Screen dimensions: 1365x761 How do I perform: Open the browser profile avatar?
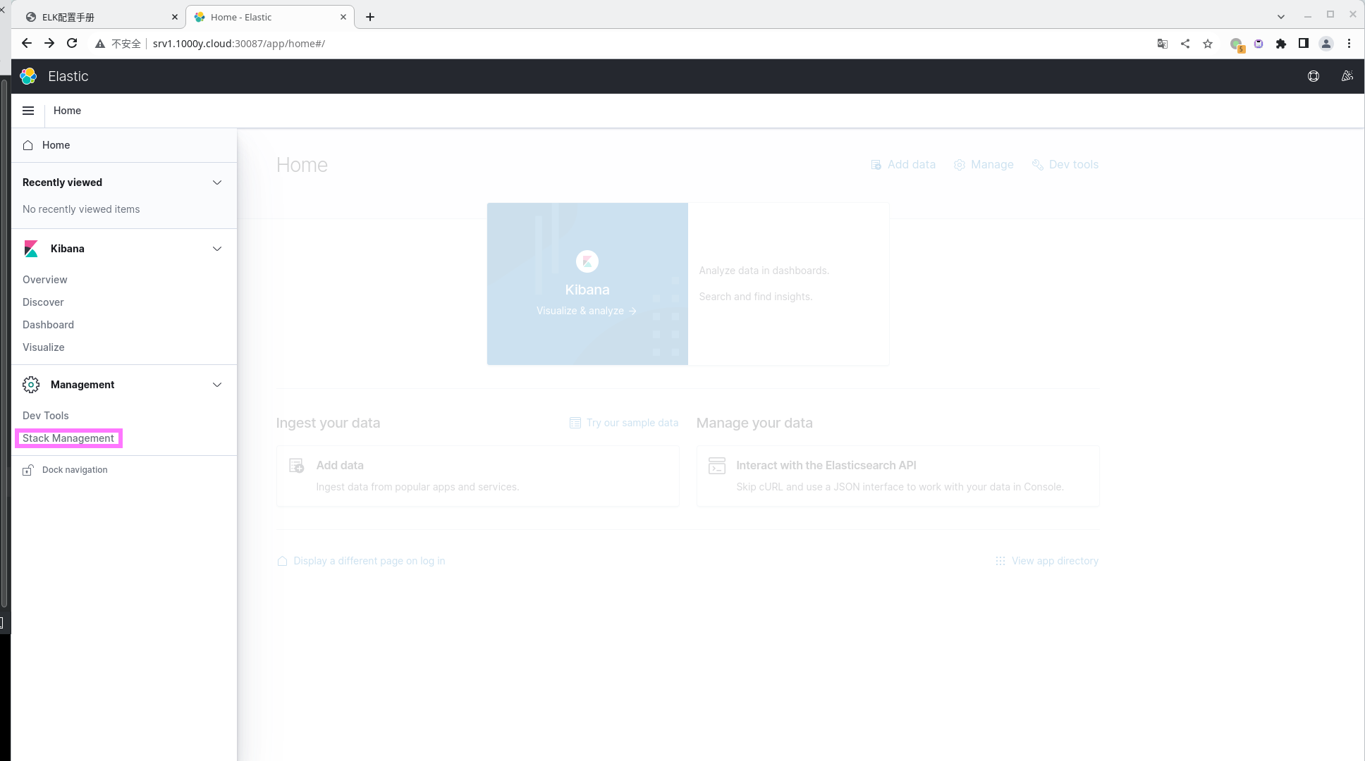1326,44
